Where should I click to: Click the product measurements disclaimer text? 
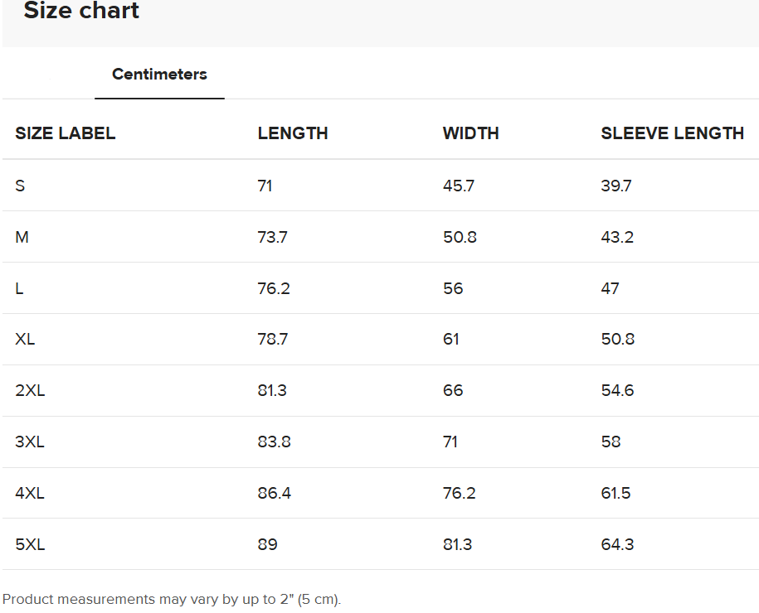click(x=172, y=599)
